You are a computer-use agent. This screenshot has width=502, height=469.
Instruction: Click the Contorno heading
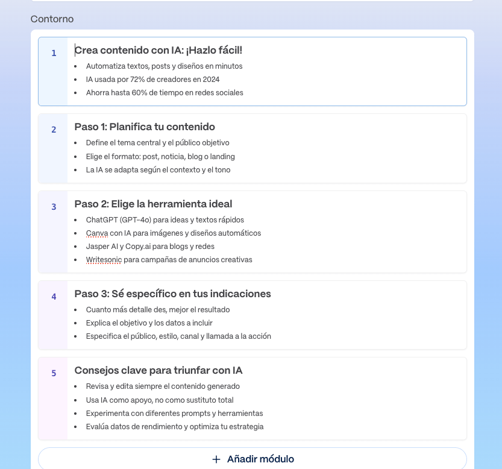click(x=52, y=19)
